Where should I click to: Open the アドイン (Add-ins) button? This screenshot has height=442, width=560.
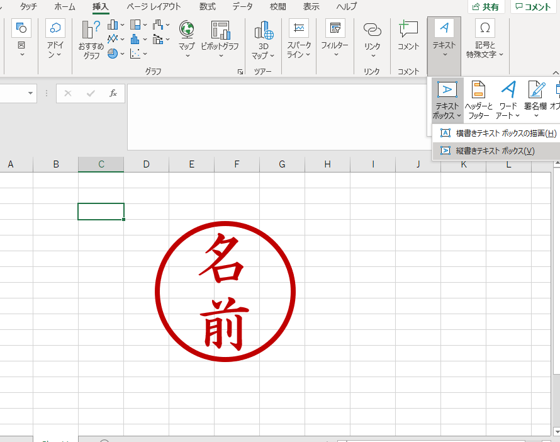point(55,38)
